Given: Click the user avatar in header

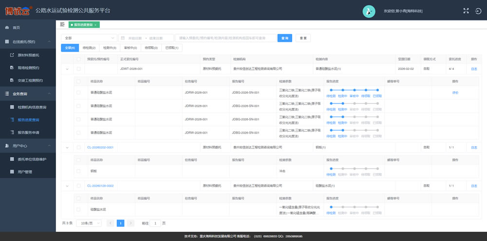Looking at the screenshot, I should pyautogui.click(x=369, y=11).
